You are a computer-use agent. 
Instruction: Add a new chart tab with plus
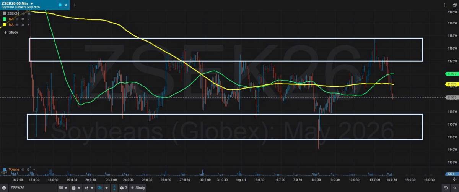pos(75,5)
